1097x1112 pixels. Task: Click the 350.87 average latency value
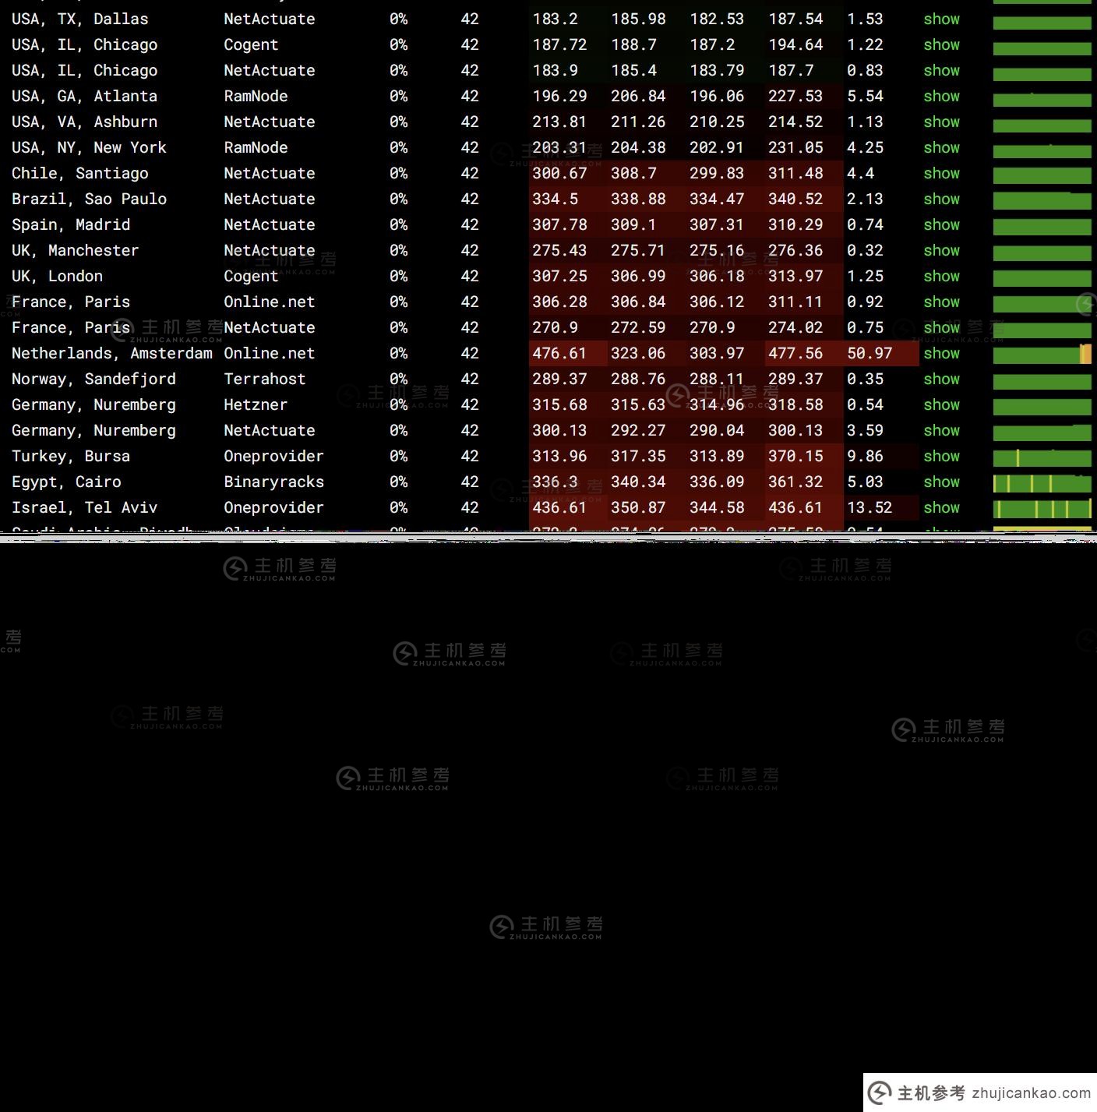638,507
